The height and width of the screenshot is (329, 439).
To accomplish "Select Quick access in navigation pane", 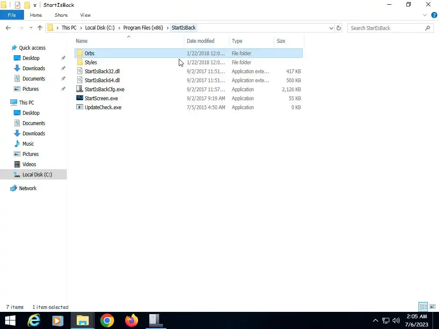I will click(x=32, y=48).
